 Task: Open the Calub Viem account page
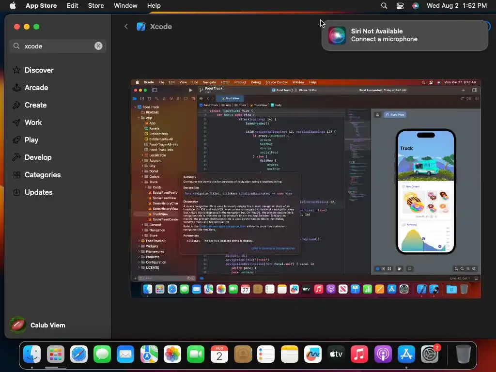tap(38, 325)
